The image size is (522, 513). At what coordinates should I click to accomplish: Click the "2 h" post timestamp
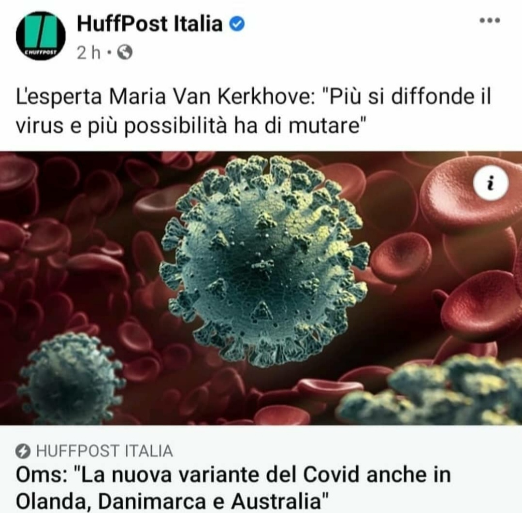click(x=88, y=53)
